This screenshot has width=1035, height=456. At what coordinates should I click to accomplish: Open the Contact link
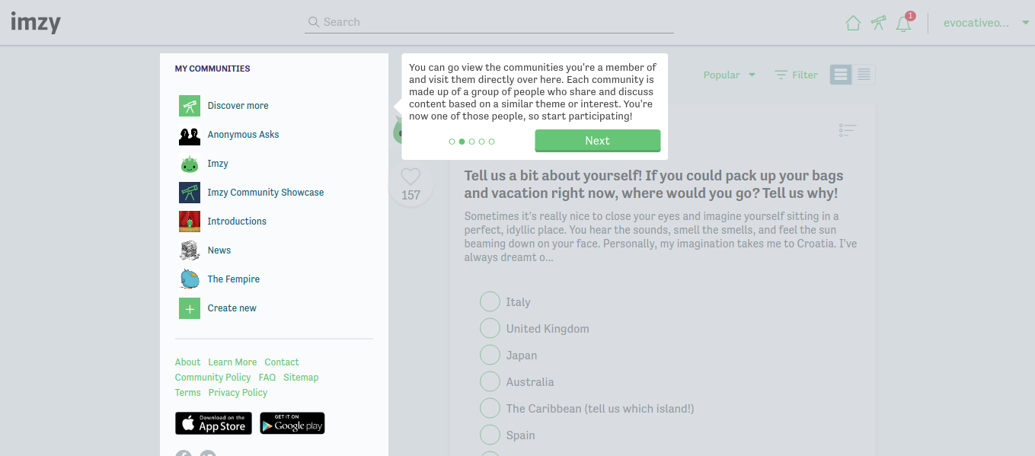coord(282,362)
